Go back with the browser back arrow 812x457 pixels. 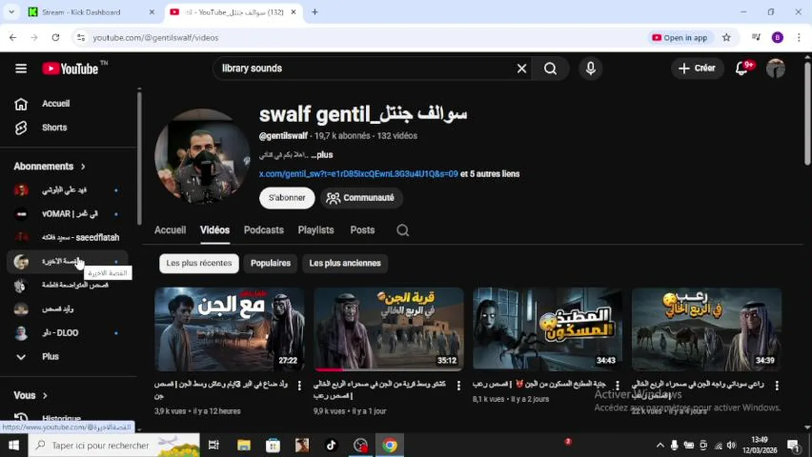pos(13,37)
